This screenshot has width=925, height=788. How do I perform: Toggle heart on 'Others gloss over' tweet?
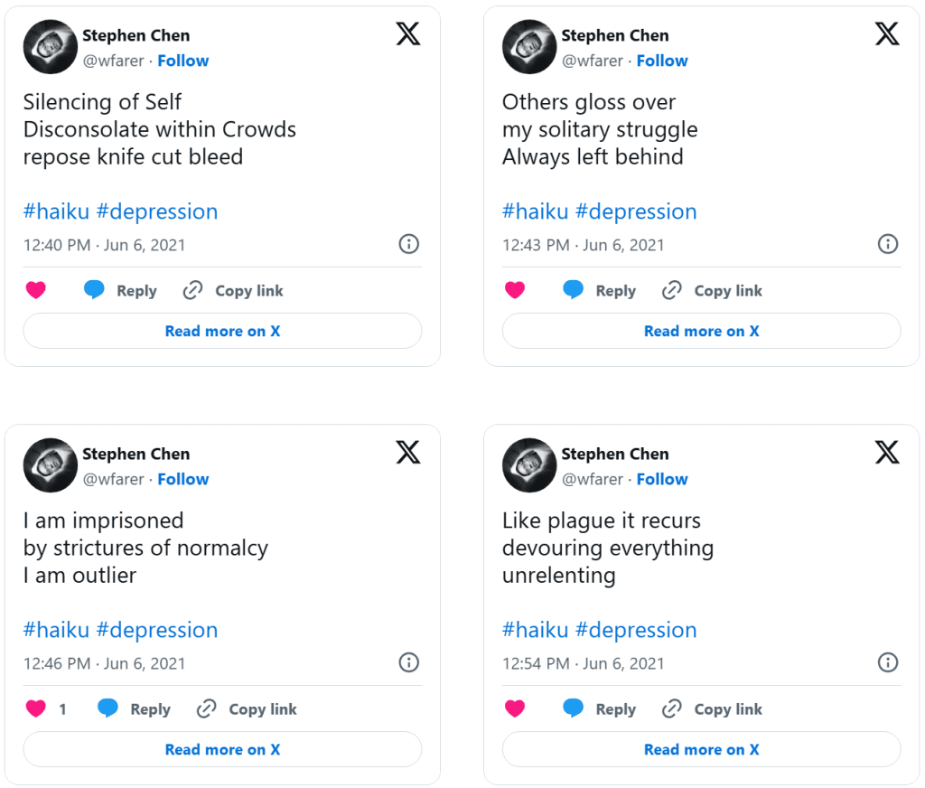pos(514,290)
